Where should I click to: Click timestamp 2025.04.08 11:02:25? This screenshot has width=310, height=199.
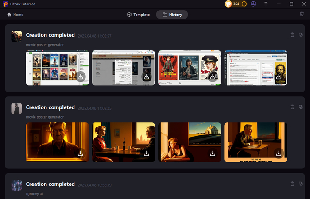[x=94, y=108]
